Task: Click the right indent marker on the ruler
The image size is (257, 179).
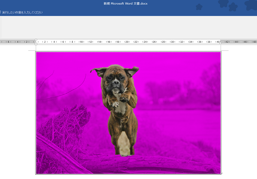Action: tap(221, 42)
